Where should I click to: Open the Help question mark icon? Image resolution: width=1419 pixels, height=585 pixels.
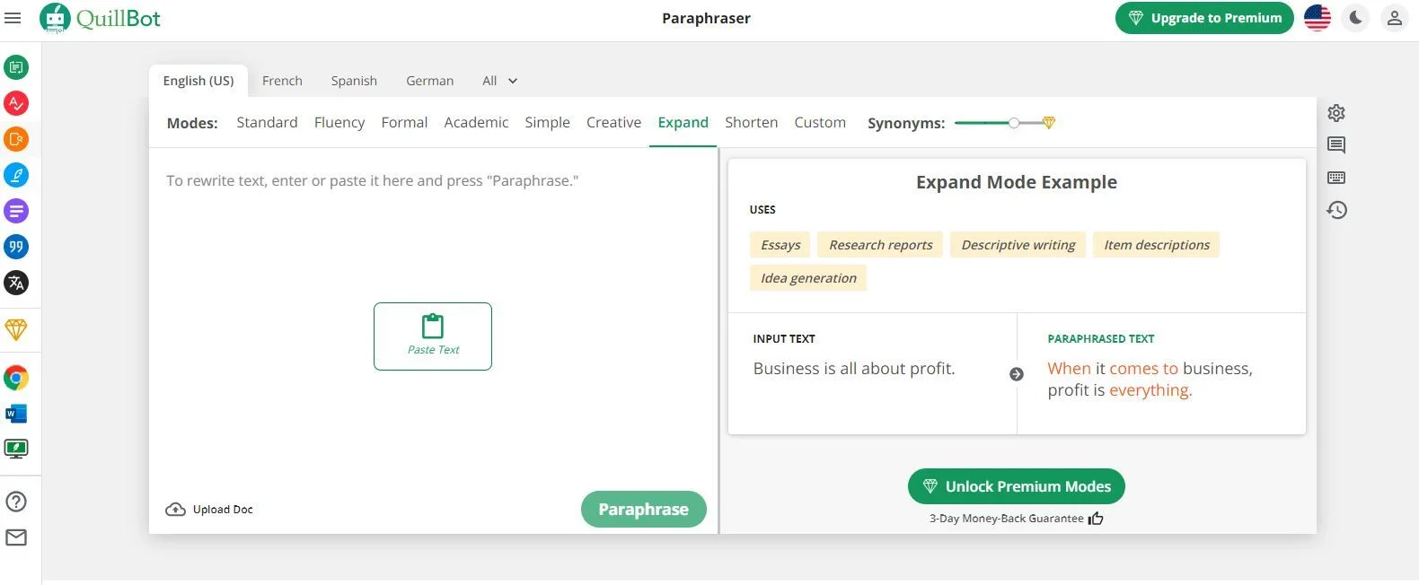click(16, 502)
